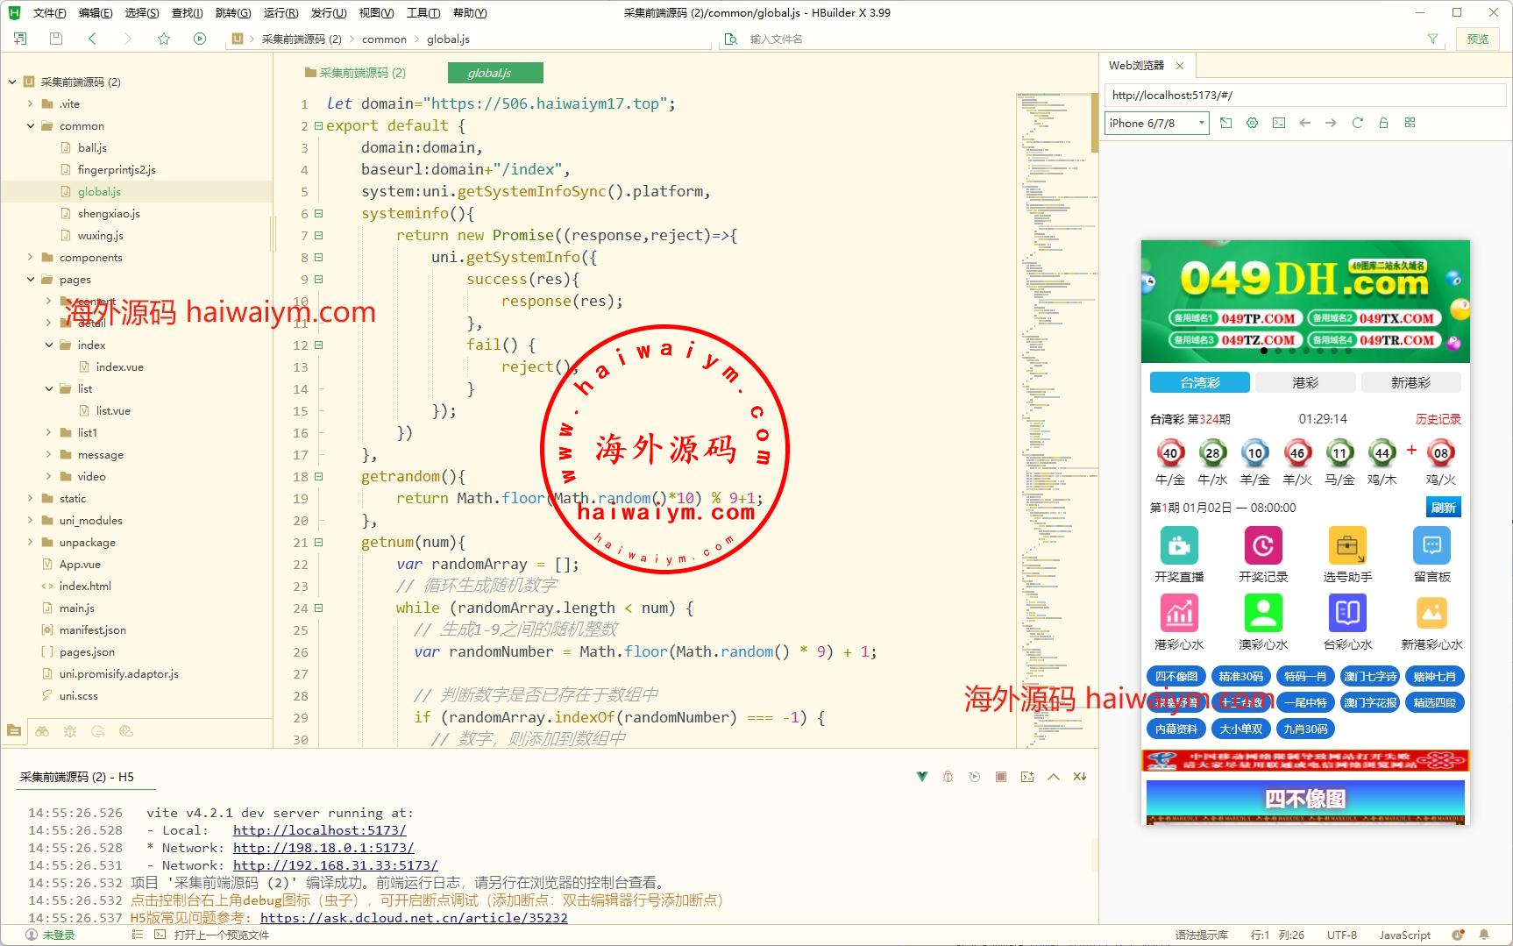Viewport: 1513px width, 946px height.
Task: Open the iPhone 6/7/8 device dropdown
Action: coord(1156,123)
